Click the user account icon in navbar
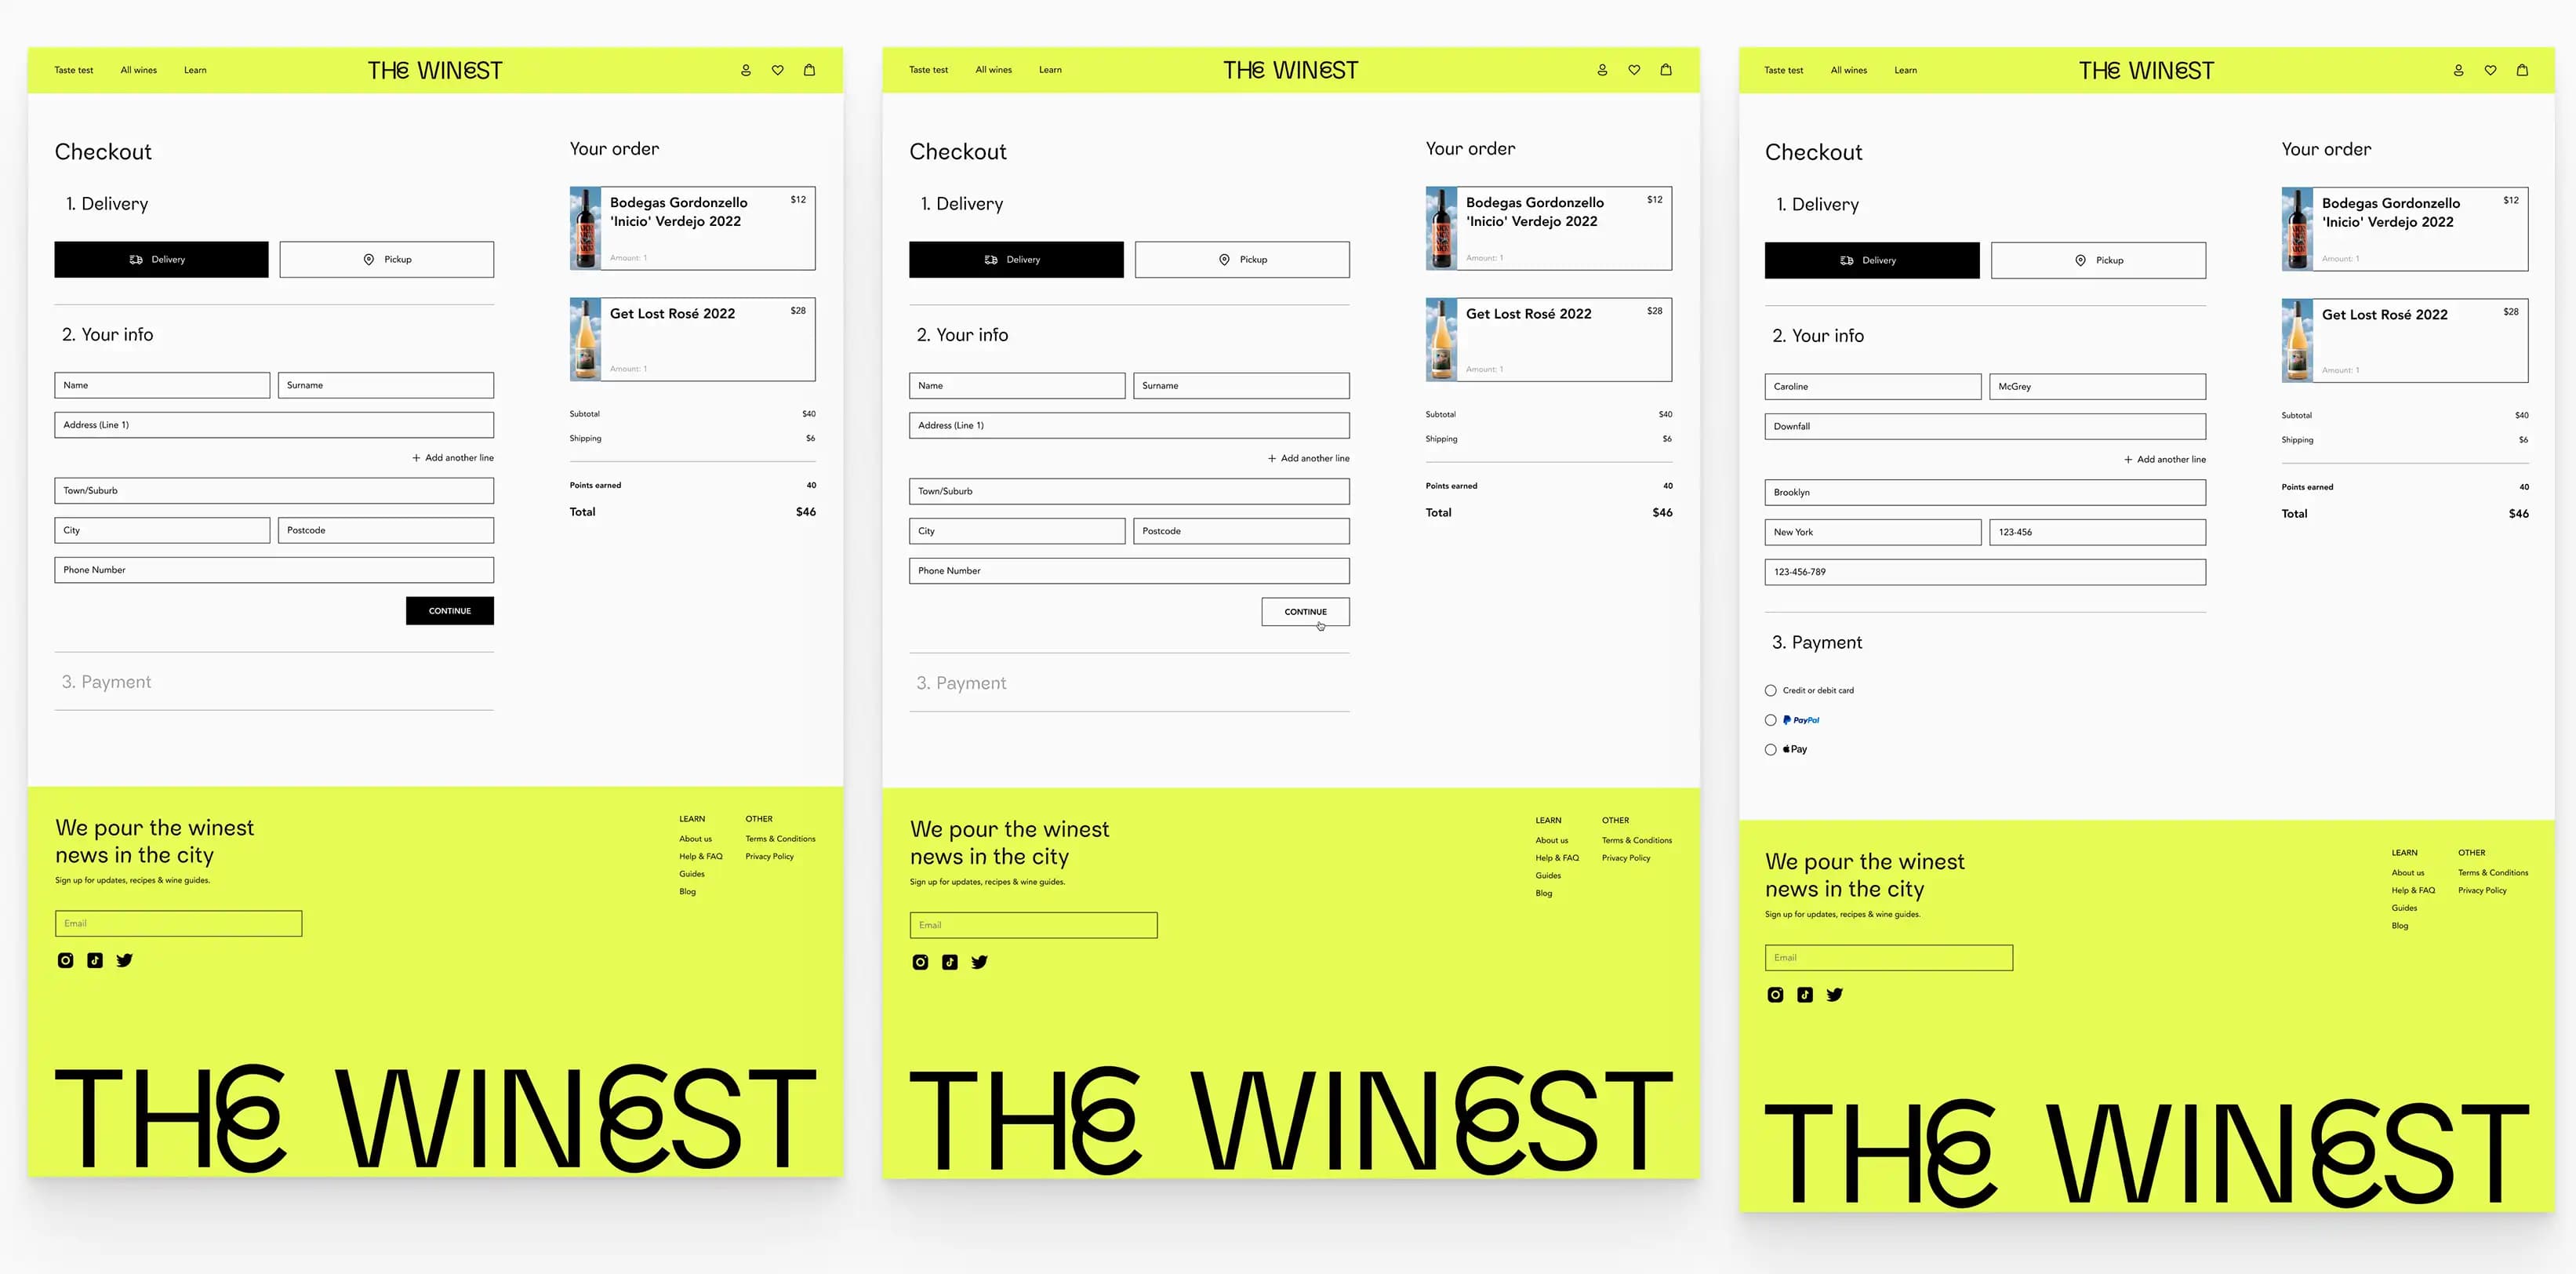 pyautogui.click(x=746, y=69)
